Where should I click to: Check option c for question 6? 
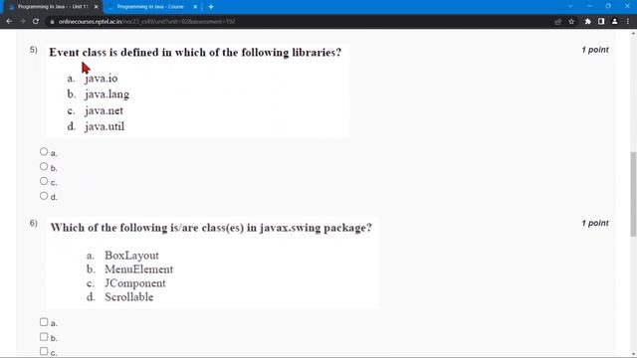44,351
